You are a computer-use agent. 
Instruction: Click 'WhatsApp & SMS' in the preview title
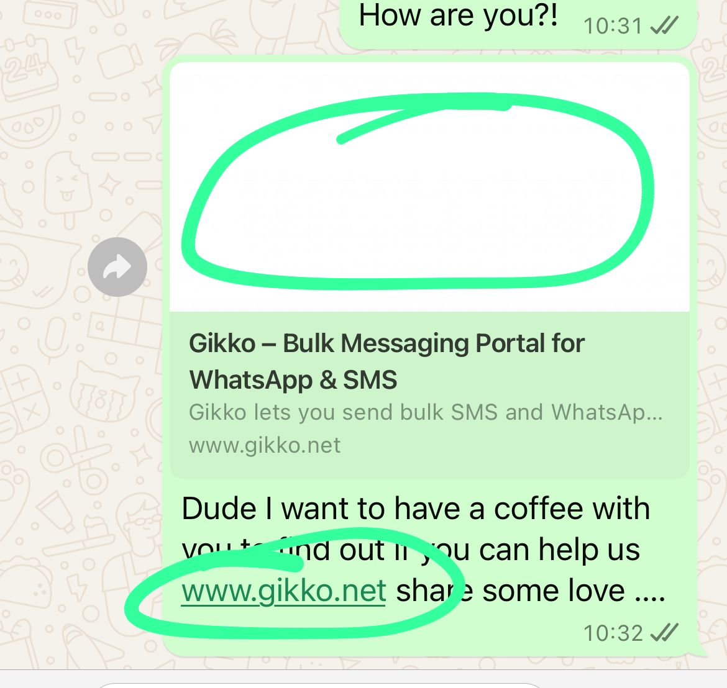(x=293, y=380)
